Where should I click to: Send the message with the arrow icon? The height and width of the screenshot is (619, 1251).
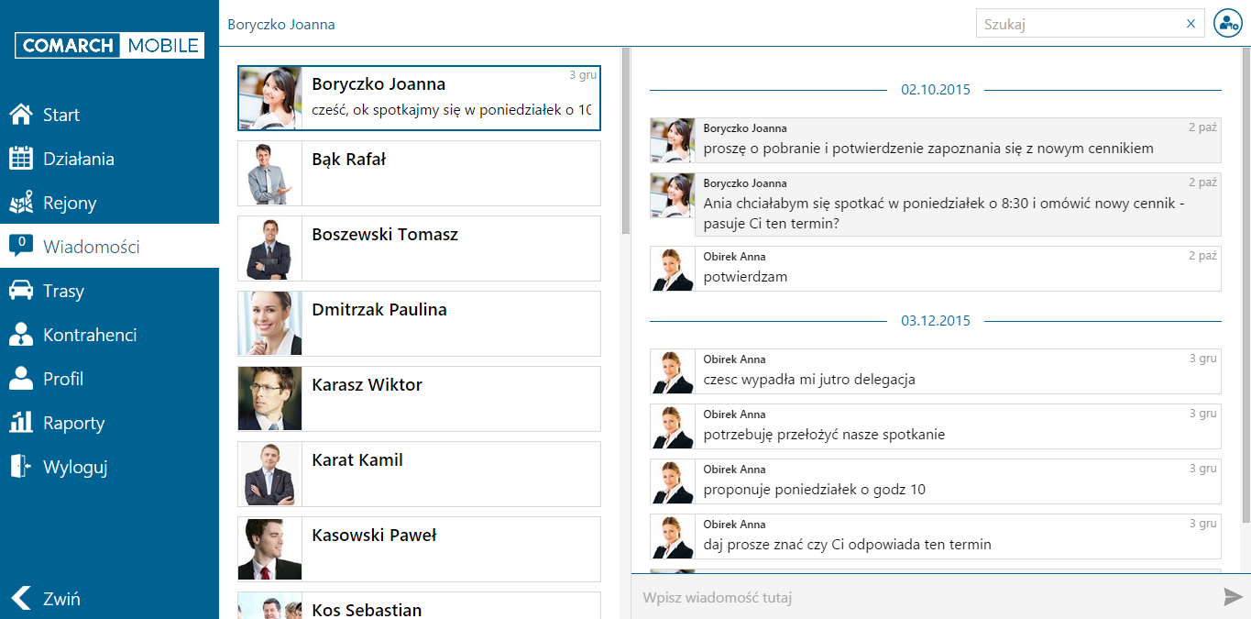[x=1233, y=598]
